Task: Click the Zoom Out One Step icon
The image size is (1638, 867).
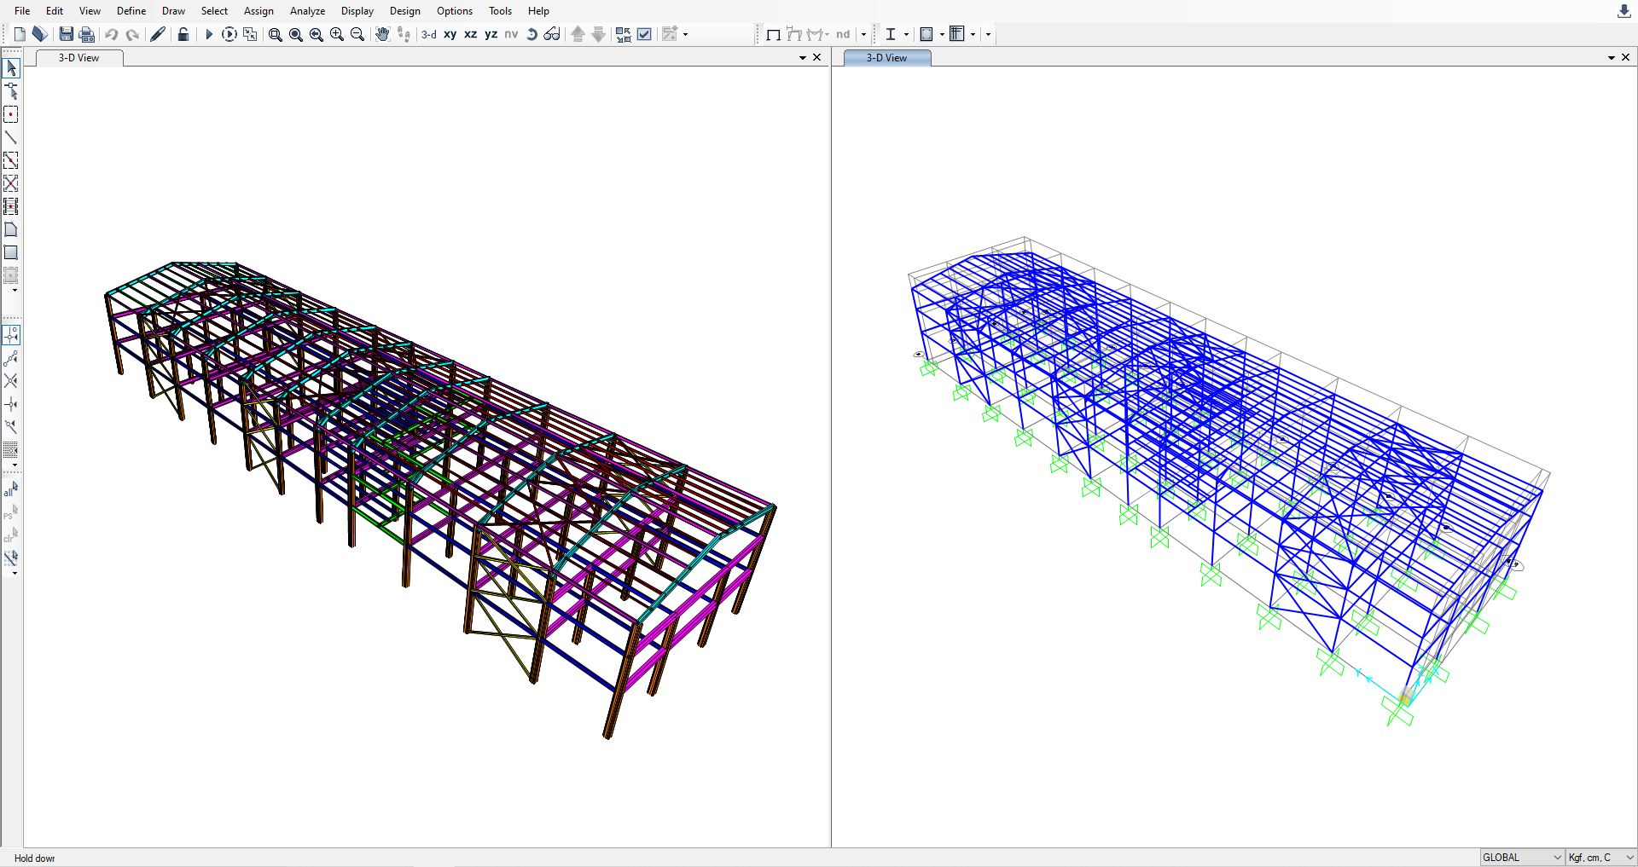Action: point(357,34)
